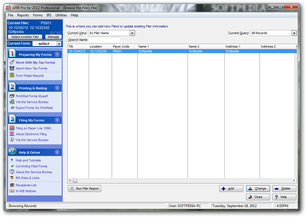Click the IRS icon beside About Electronic Filing
Screen dimensions: 306x217
12,134
